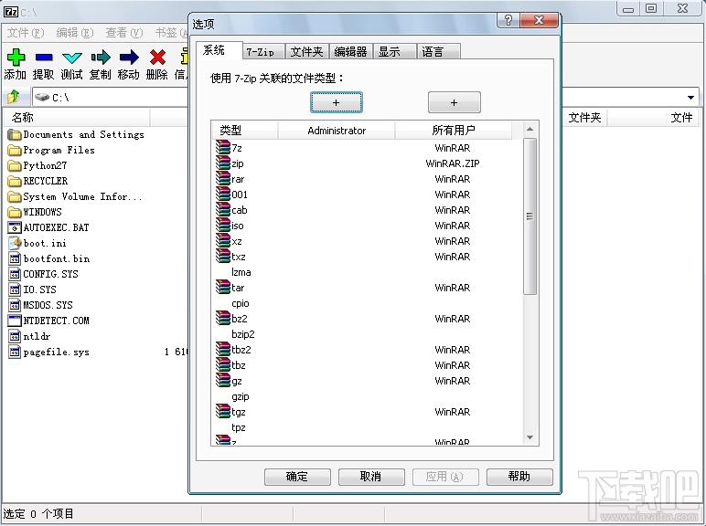
Task: Click the red Delete (删除) X icon
Action: pyautogui.click(x=157, y=58)
